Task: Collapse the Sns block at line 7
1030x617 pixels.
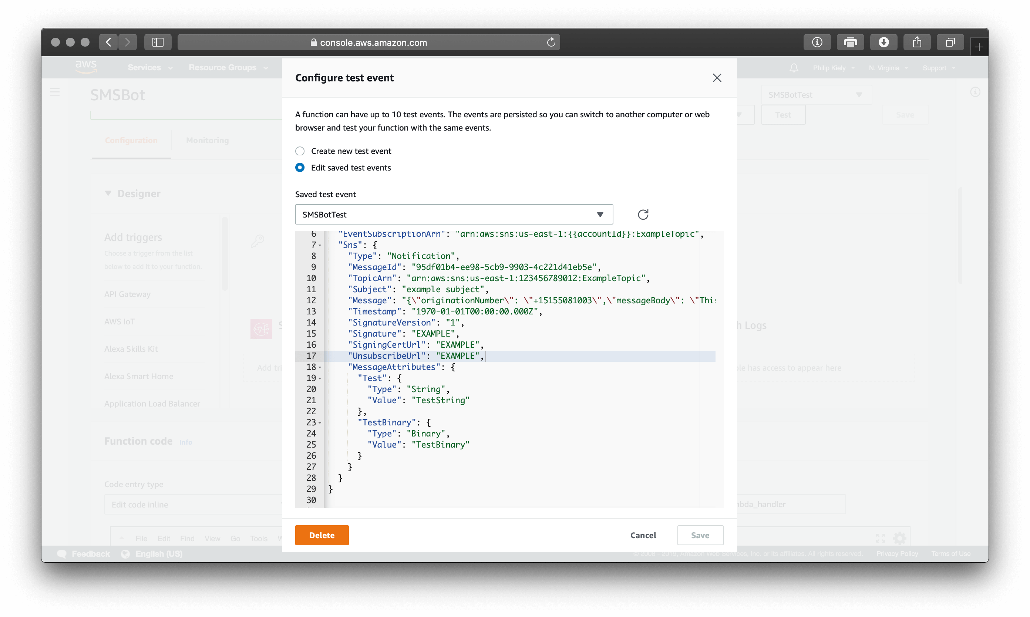Action: [320, 245]
